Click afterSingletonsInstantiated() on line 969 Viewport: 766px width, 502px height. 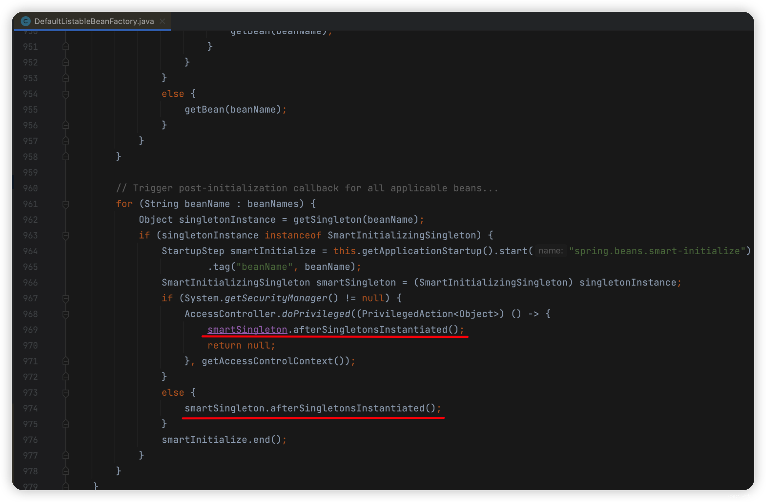click(x=376, y=330)
